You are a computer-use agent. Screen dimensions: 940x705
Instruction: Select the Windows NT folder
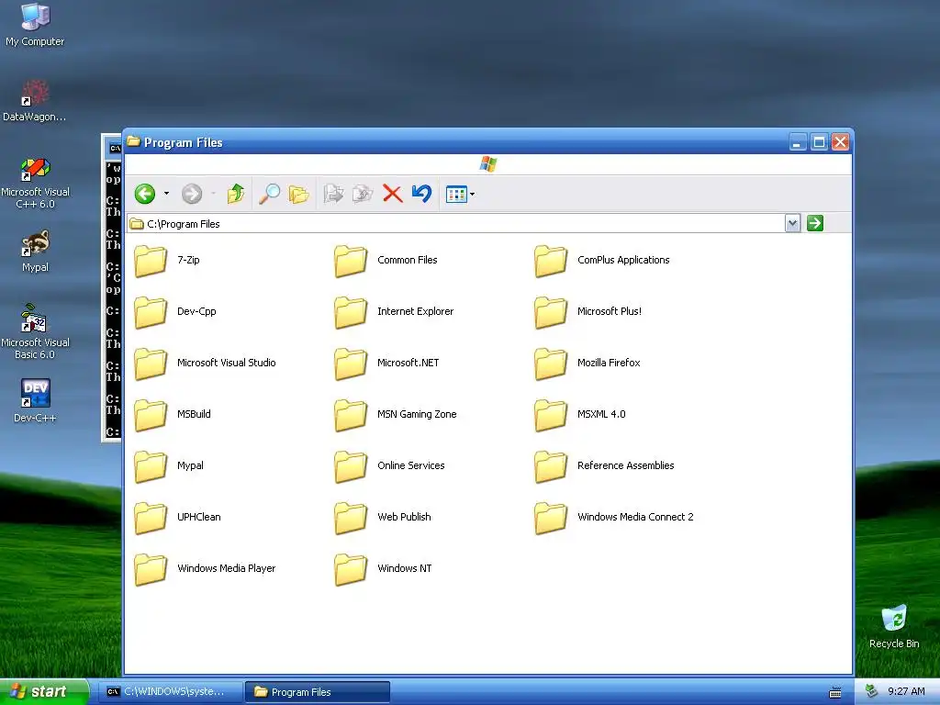[383, 569]
